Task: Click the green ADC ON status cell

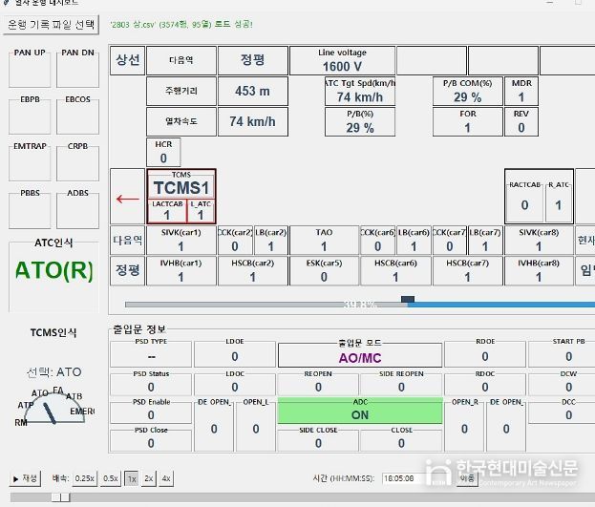Action: click(360, 411)
